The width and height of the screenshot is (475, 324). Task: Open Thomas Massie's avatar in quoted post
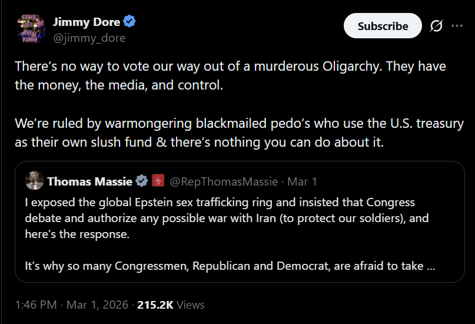tap(35, 180)
